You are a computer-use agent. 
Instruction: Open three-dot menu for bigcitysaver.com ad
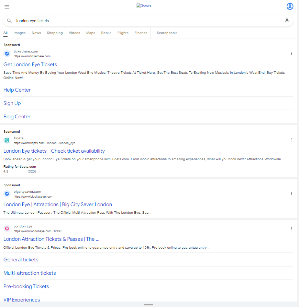point(291,193)
